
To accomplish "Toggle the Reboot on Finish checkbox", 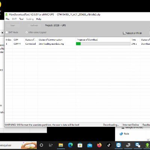I will tap(124, 33).
